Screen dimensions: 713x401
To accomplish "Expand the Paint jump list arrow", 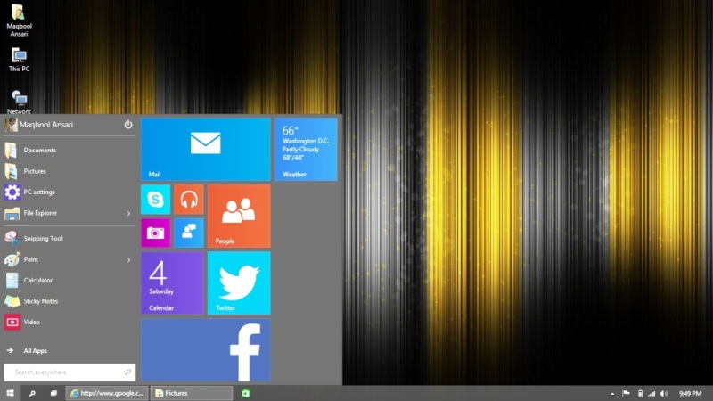I will pos(128,259).
